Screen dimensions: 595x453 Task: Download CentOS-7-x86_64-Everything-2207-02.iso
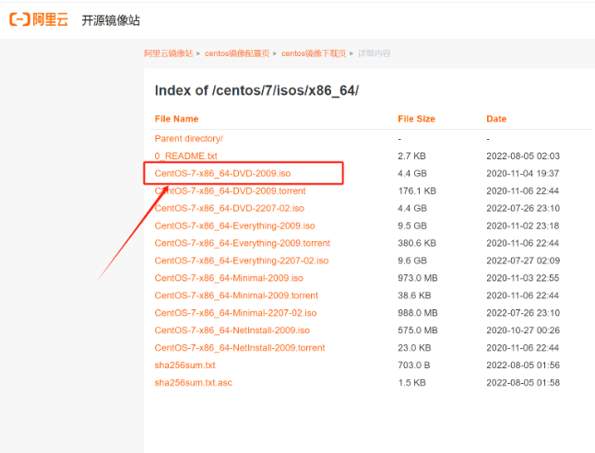(242, 261)
